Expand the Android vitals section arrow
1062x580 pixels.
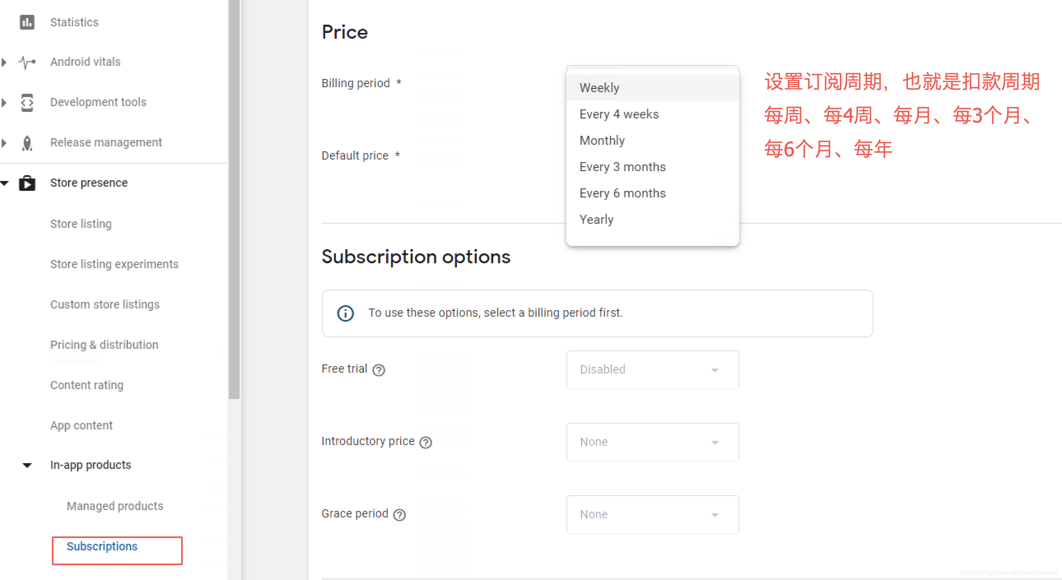point(4,62)
